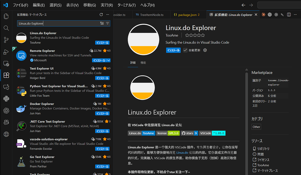
Task: Open the ChatGPT view in activity bar
Action: tap(6, 111)
